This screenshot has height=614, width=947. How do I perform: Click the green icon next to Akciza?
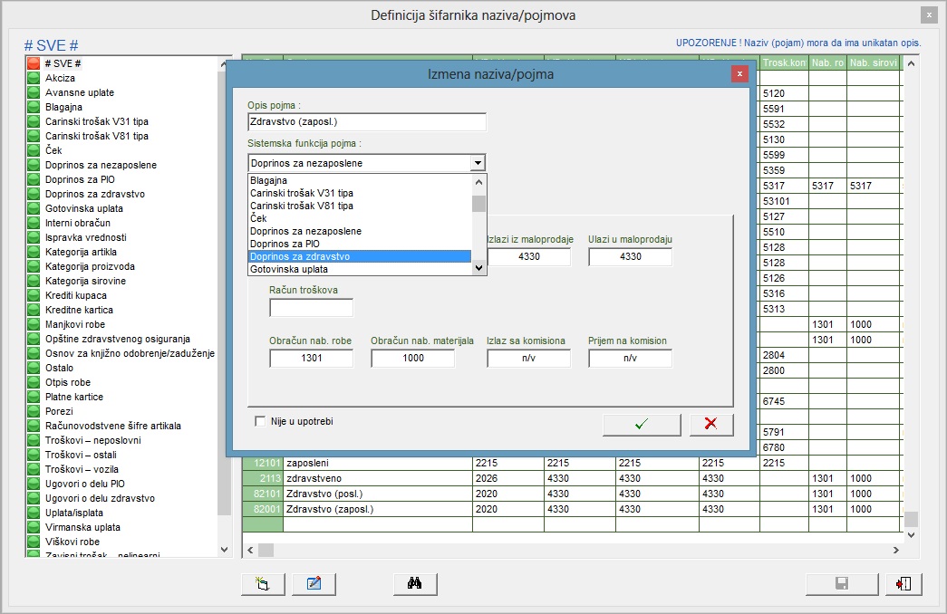(x=34, y=78)
